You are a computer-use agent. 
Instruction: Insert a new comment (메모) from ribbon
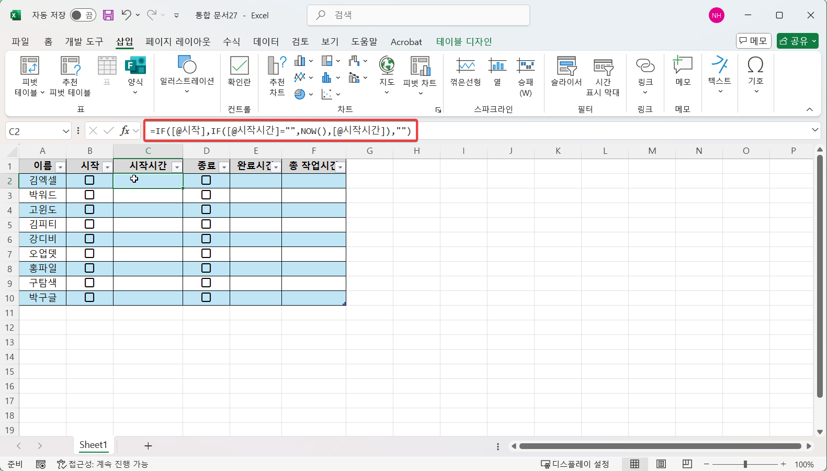(x=683, y=71)
